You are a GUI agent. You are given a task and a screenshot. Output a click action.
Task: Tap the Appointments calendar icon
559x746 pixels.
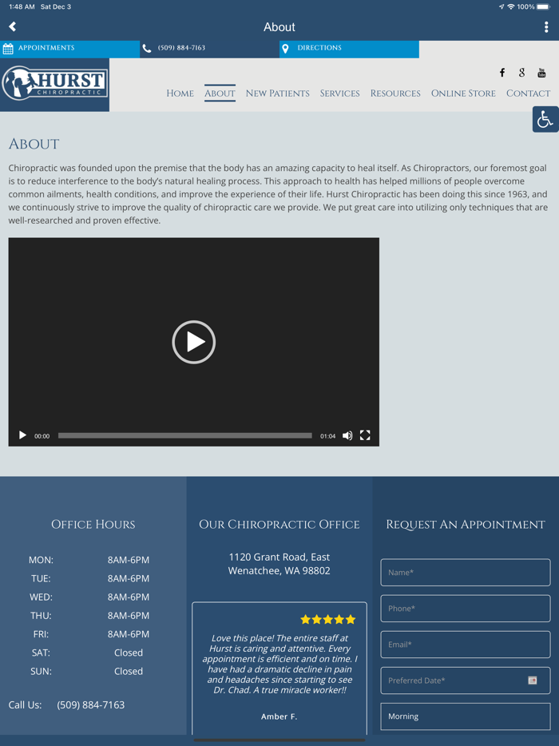click(8, 48)
